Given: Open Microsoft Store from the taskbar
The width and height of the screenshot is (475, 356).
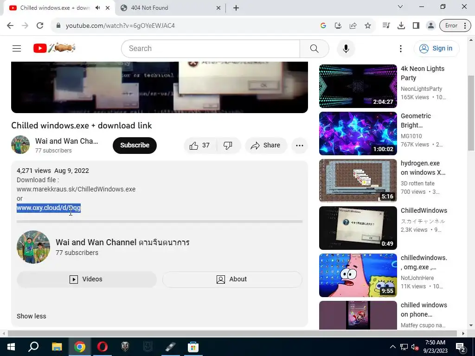Looking at the screenshot, I should [x=193, y=347].
